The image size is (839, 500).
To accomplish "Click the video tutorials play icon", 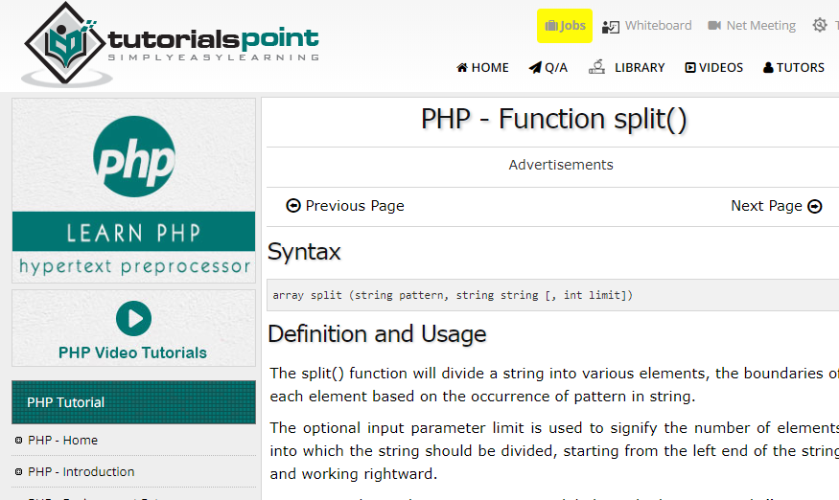I will [x=134, y=318].
